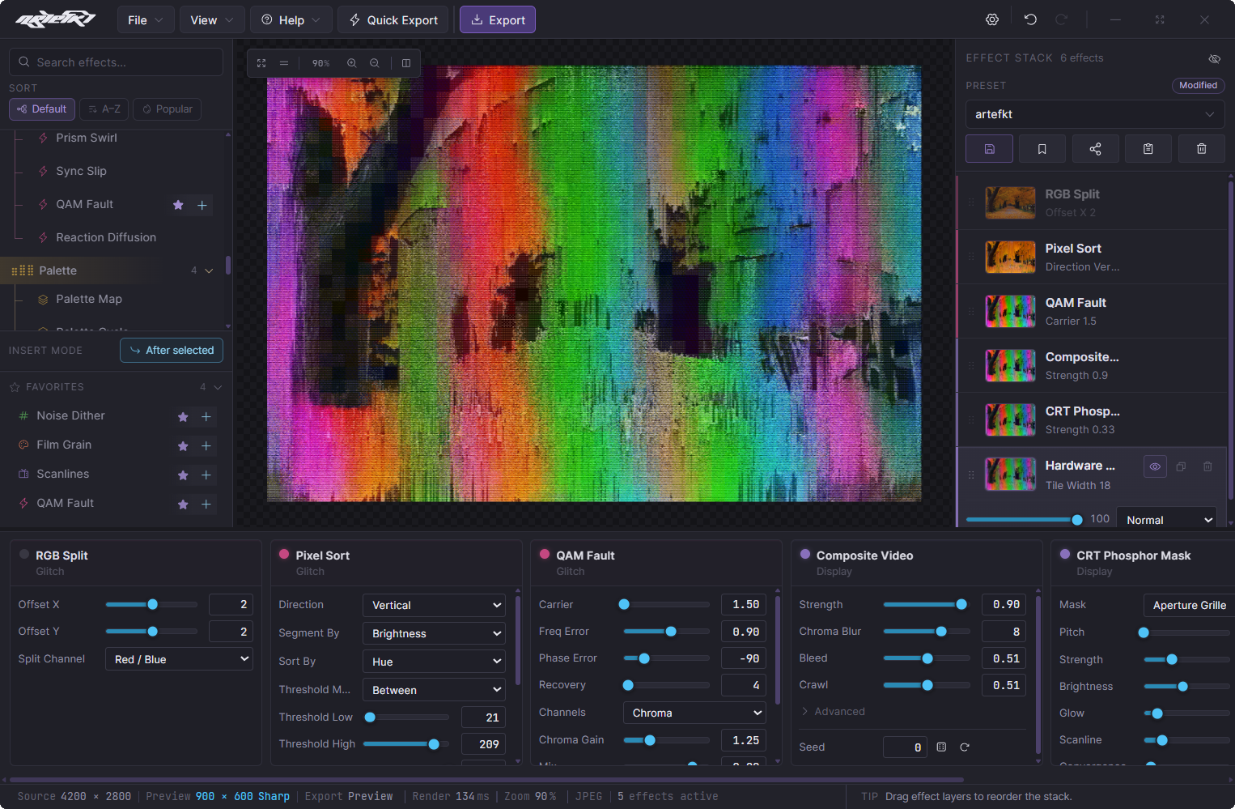Toggle visibility of Hardware effect layer
Screen dimensions: 1235x809
(1155, 466)
